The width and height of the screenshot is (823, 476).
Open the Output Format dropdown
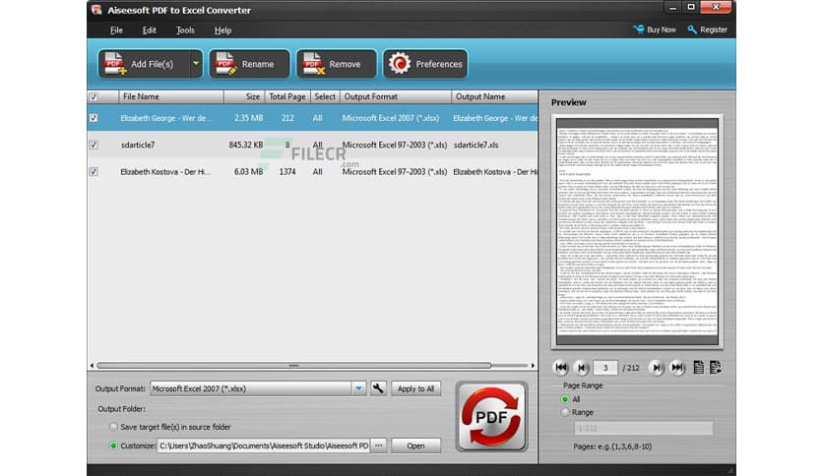pos(358,388)
